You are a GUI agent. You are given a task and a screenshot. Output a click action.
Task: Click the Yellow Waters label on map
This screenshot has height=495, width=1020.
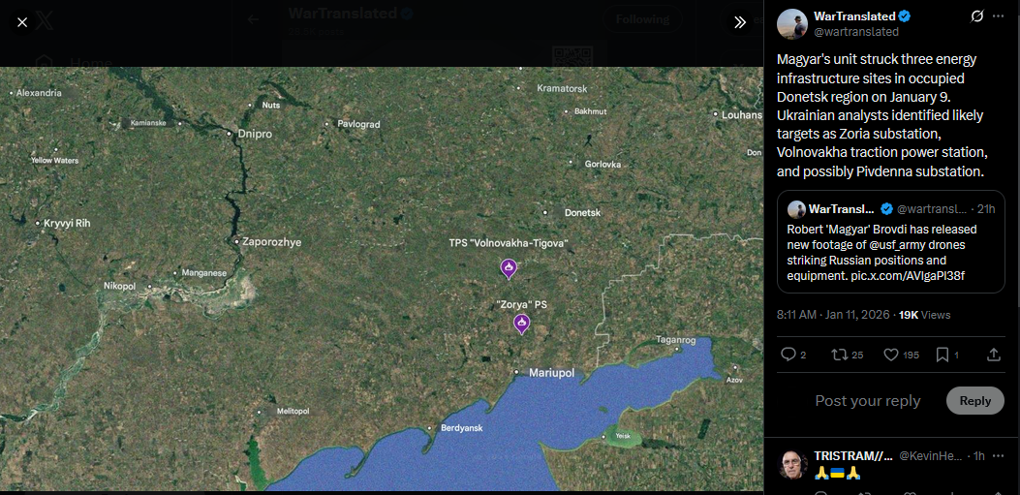(x=54, y=160)
